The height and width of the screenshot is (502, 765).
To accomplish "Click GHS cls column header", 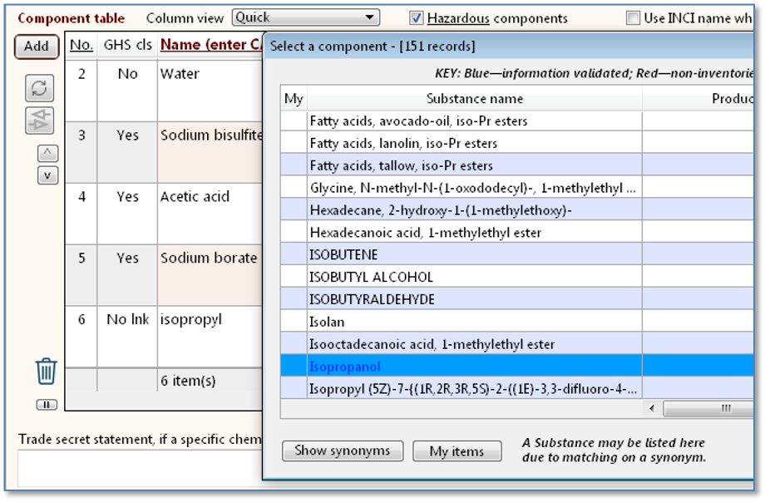I will tap(128, 45).
